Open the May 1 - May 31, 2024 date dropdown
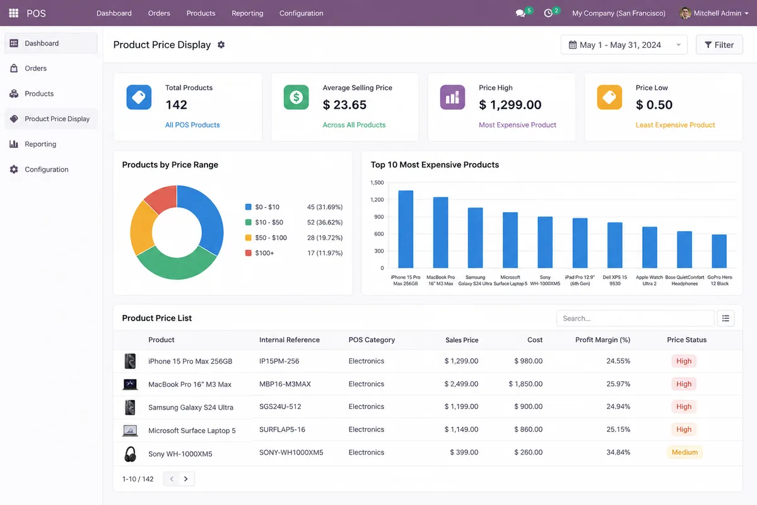Image resolution: width=757 pixels, height=505 pixels. (624, 45)
